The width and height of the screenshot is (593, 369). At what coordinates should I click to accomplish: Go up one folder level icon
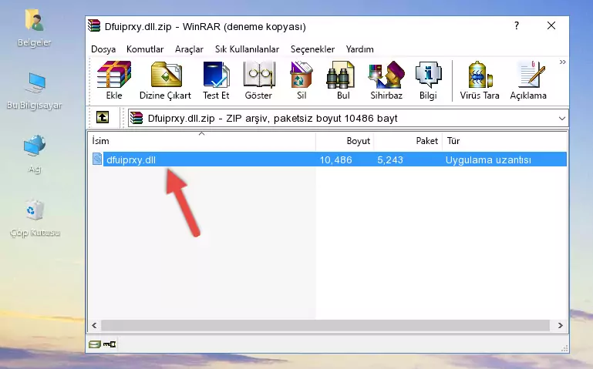(103, 117)
